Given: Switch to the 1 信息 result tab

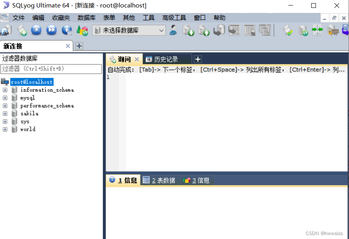Looking at the screenshot, I should 123,180.
